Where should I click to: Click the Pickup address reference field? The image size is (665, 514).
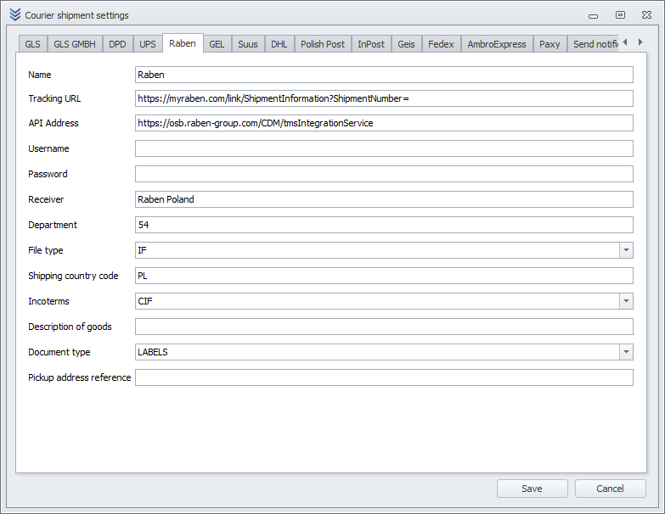point(384,377)
